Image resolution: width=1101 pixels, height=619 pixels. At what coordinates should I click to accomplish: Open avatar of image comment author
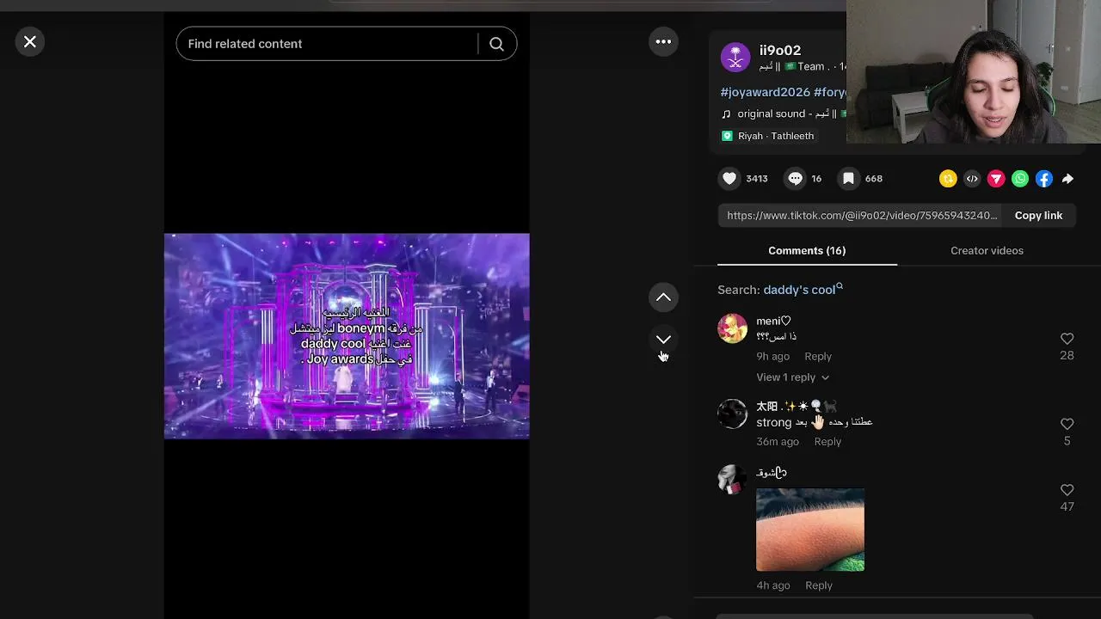click(x=733, y=480)
